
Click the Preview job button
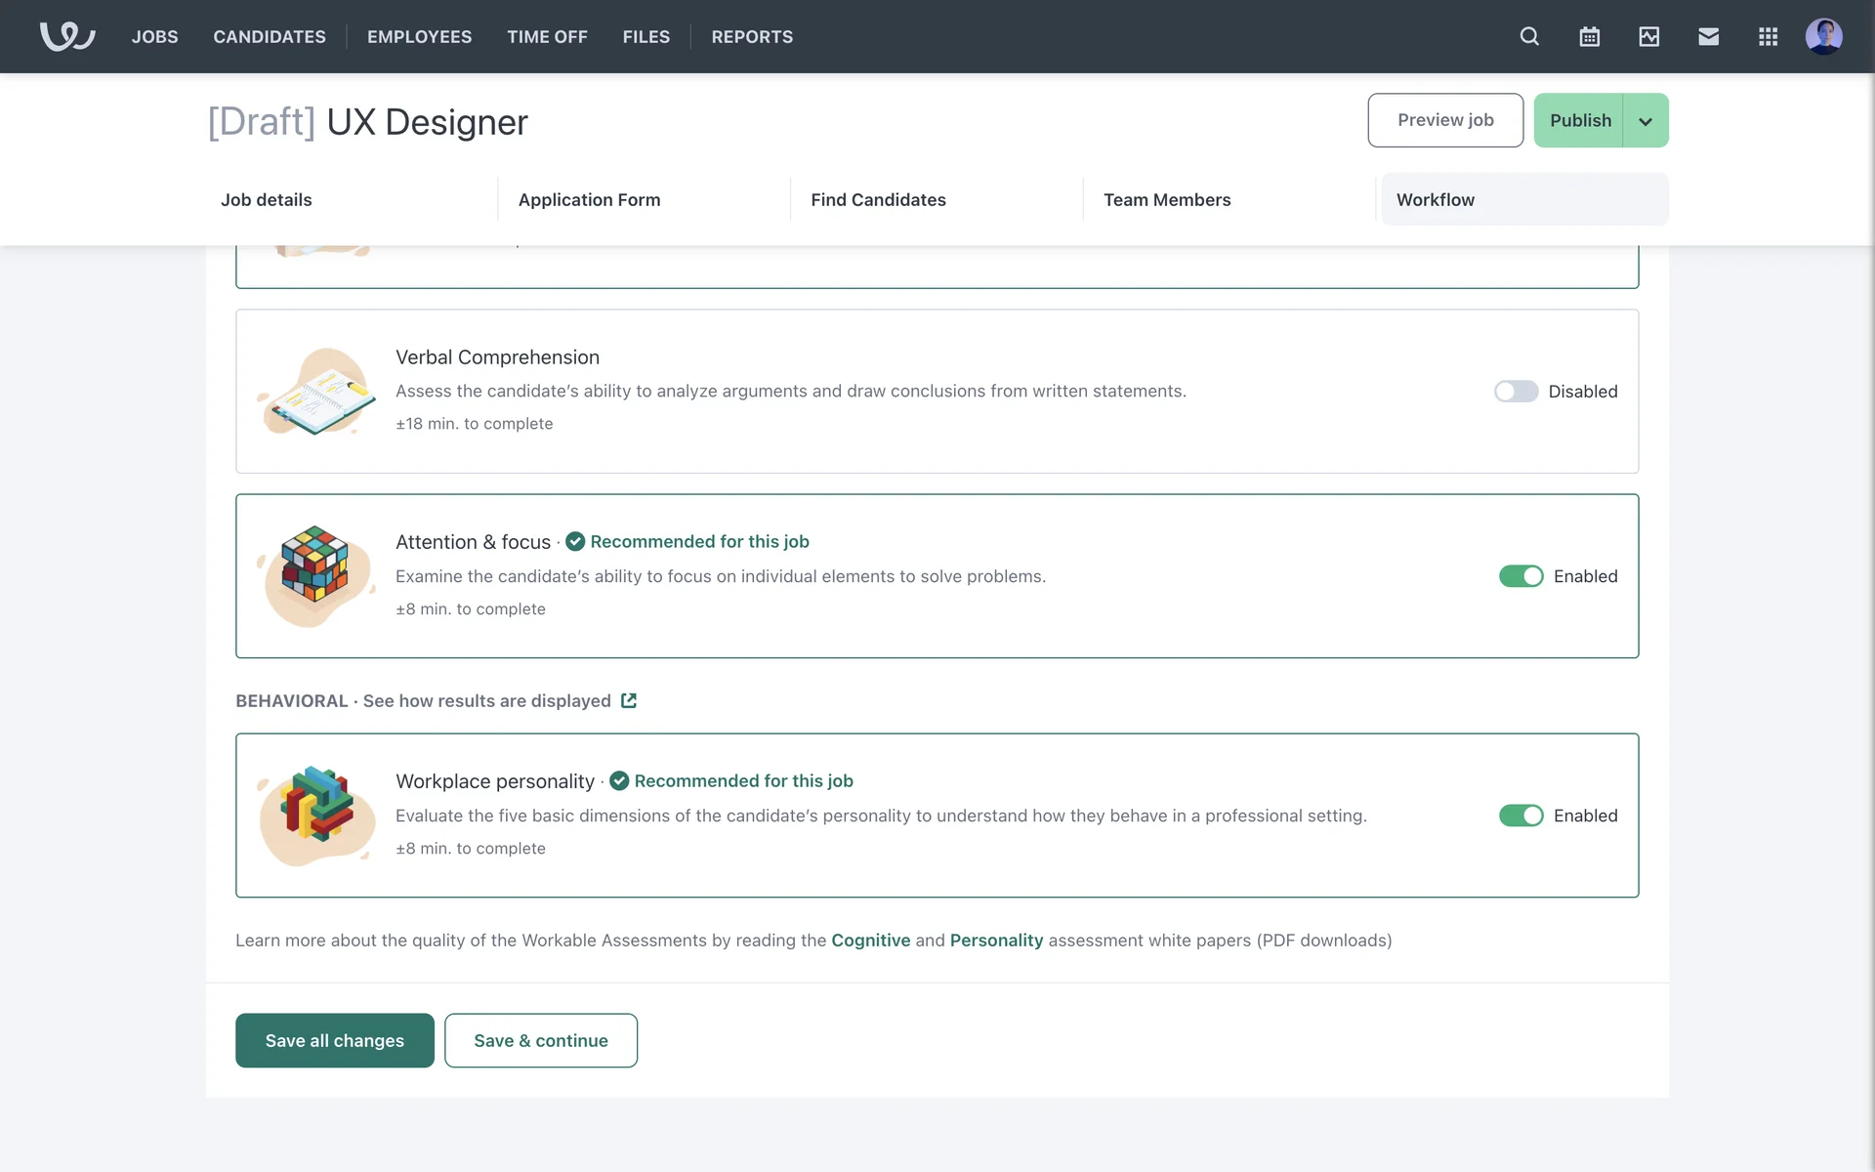[x=1444, y=120]
